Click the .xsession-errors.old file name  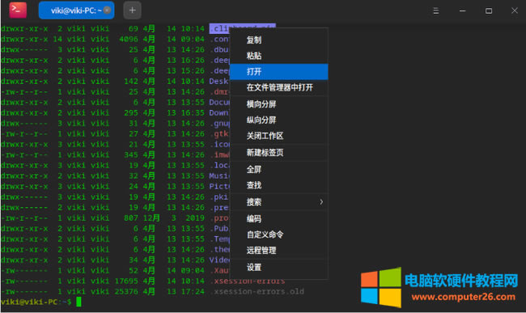click(257, 291)
